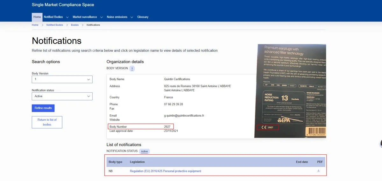Image resolution: width=382 pixels, height=181 pixels.
Task: Click the Single Market Compliance Space title
Action: click(x=63, y=5)
